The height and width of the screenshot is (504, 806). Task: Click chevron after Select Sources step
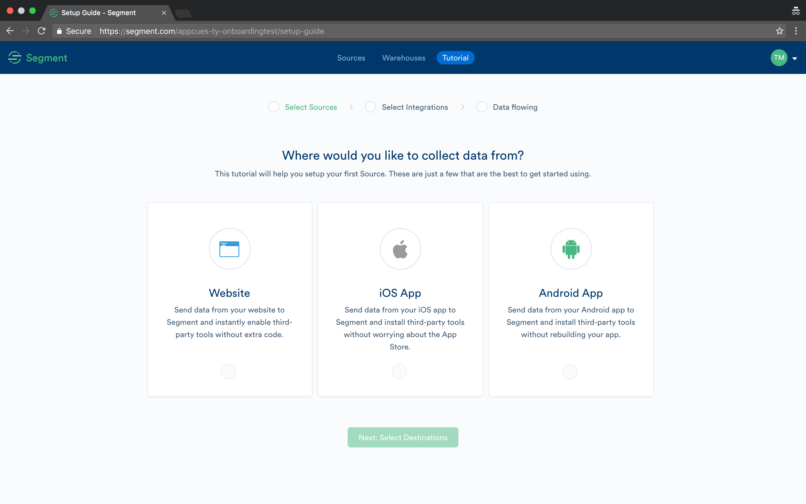[351, 107]
